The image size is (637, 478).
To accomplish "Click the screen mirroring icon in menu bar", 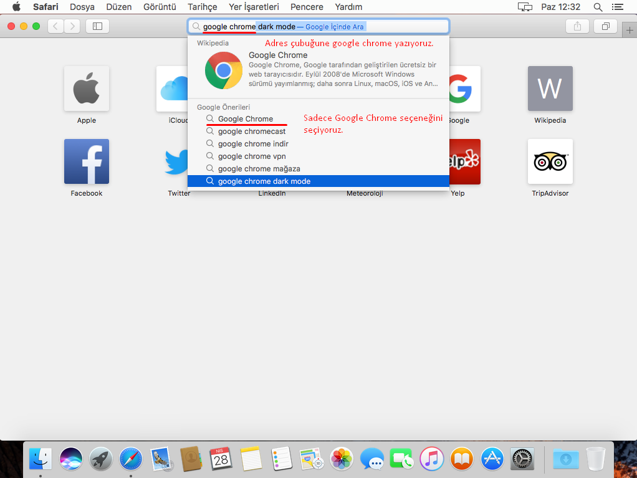I will pos(525,7).
